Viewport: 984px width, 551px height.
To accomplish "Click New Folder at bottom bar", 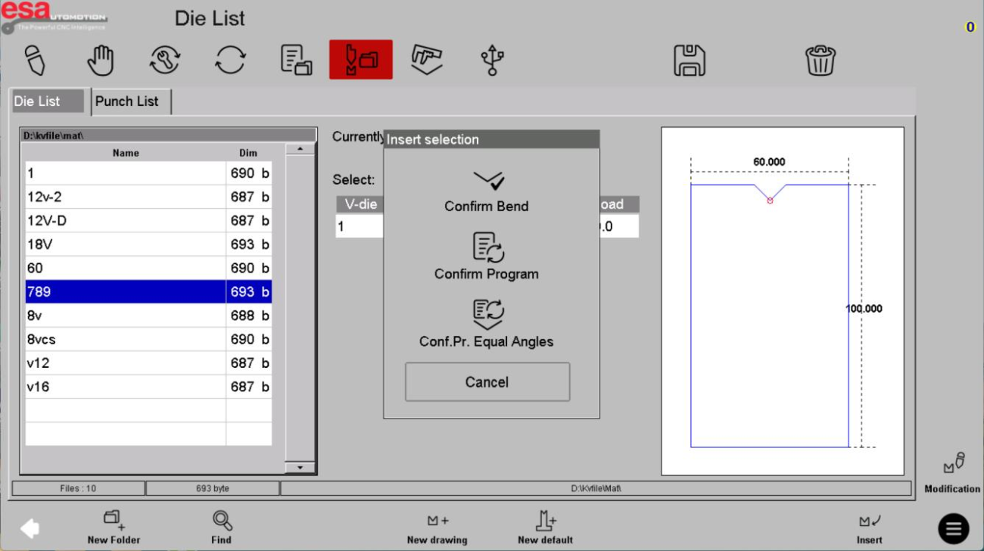I will [114, 528].
